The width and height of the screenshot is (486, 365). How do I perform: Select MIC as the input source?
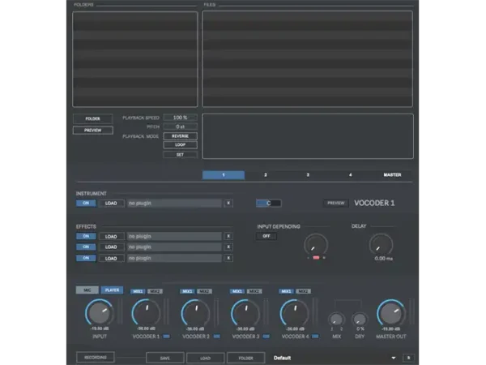coord(87,290)
